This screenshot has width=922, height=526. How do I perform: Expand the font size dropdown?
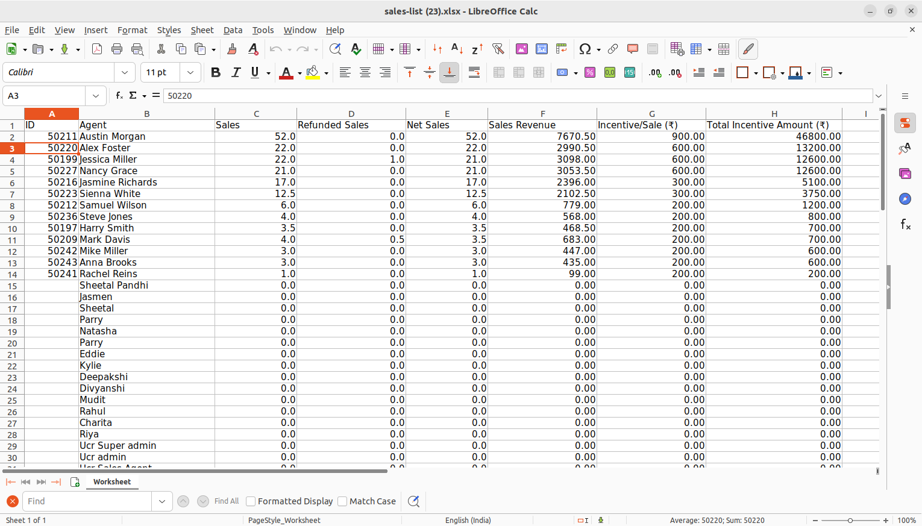point(190,73)
